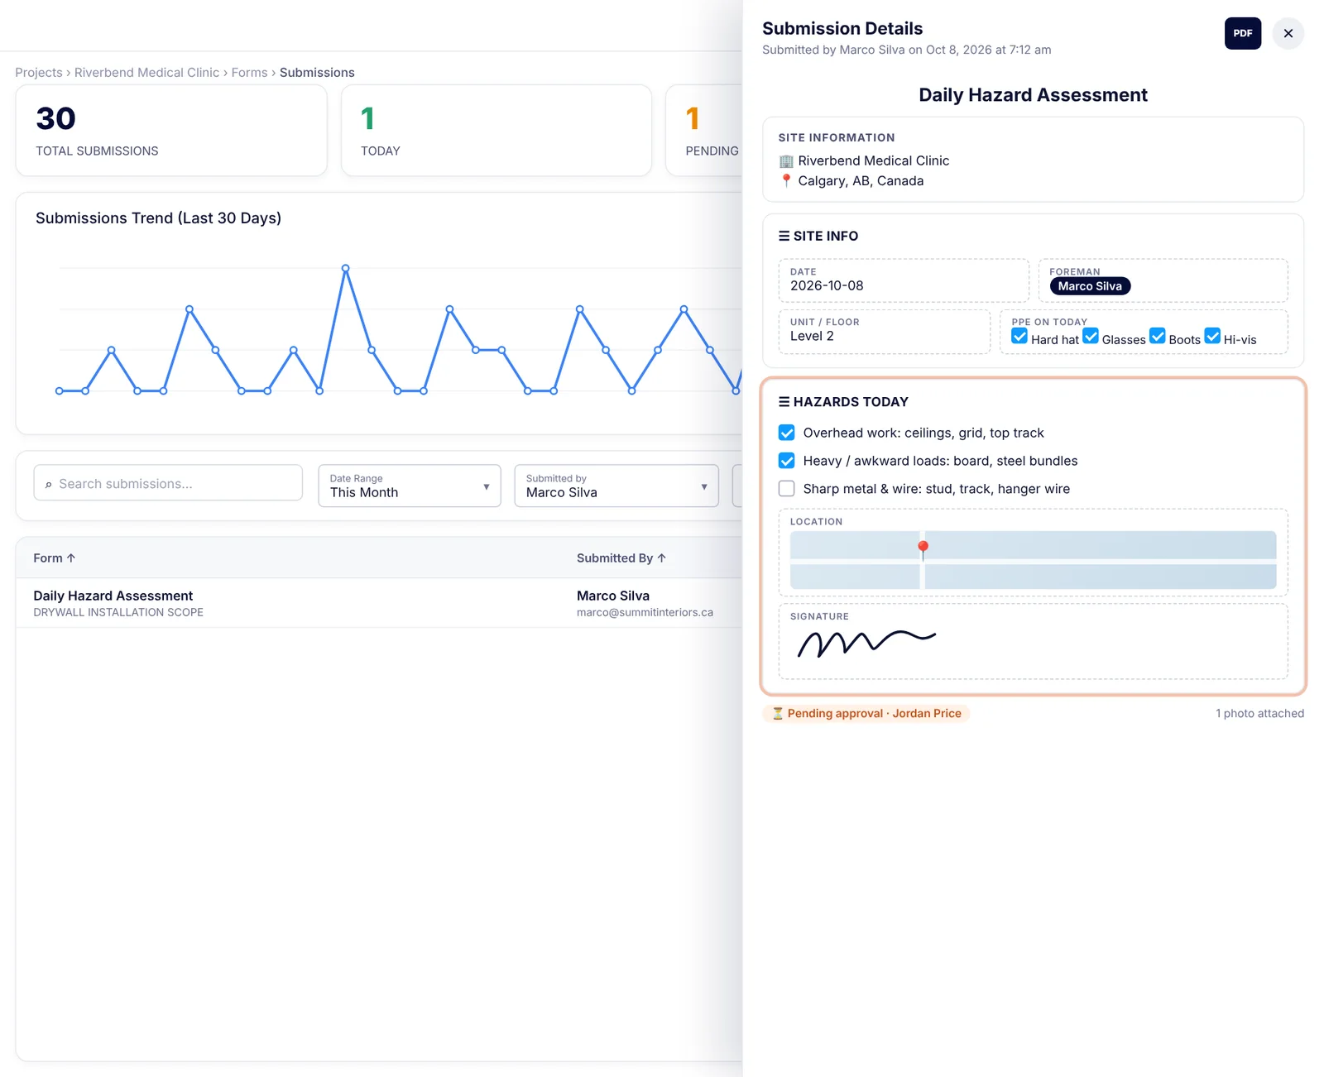Click the Pending submissions card
This screenshot has width=1324, height=1077.
(x=704, y=130)
